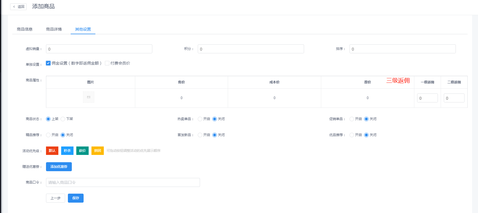
Task: Select 关闭 for 精品推荐
Action: (x=63, y=135)
